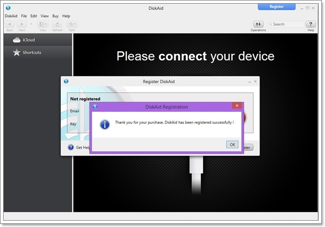Click OK in the DiskAid Registration dialog
The image size is (325, 227).
click(232, 145)
